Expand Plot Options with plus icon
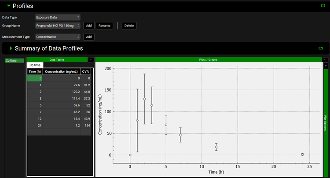The width and height of the screenshot is (330, 178). click(326, 65)
